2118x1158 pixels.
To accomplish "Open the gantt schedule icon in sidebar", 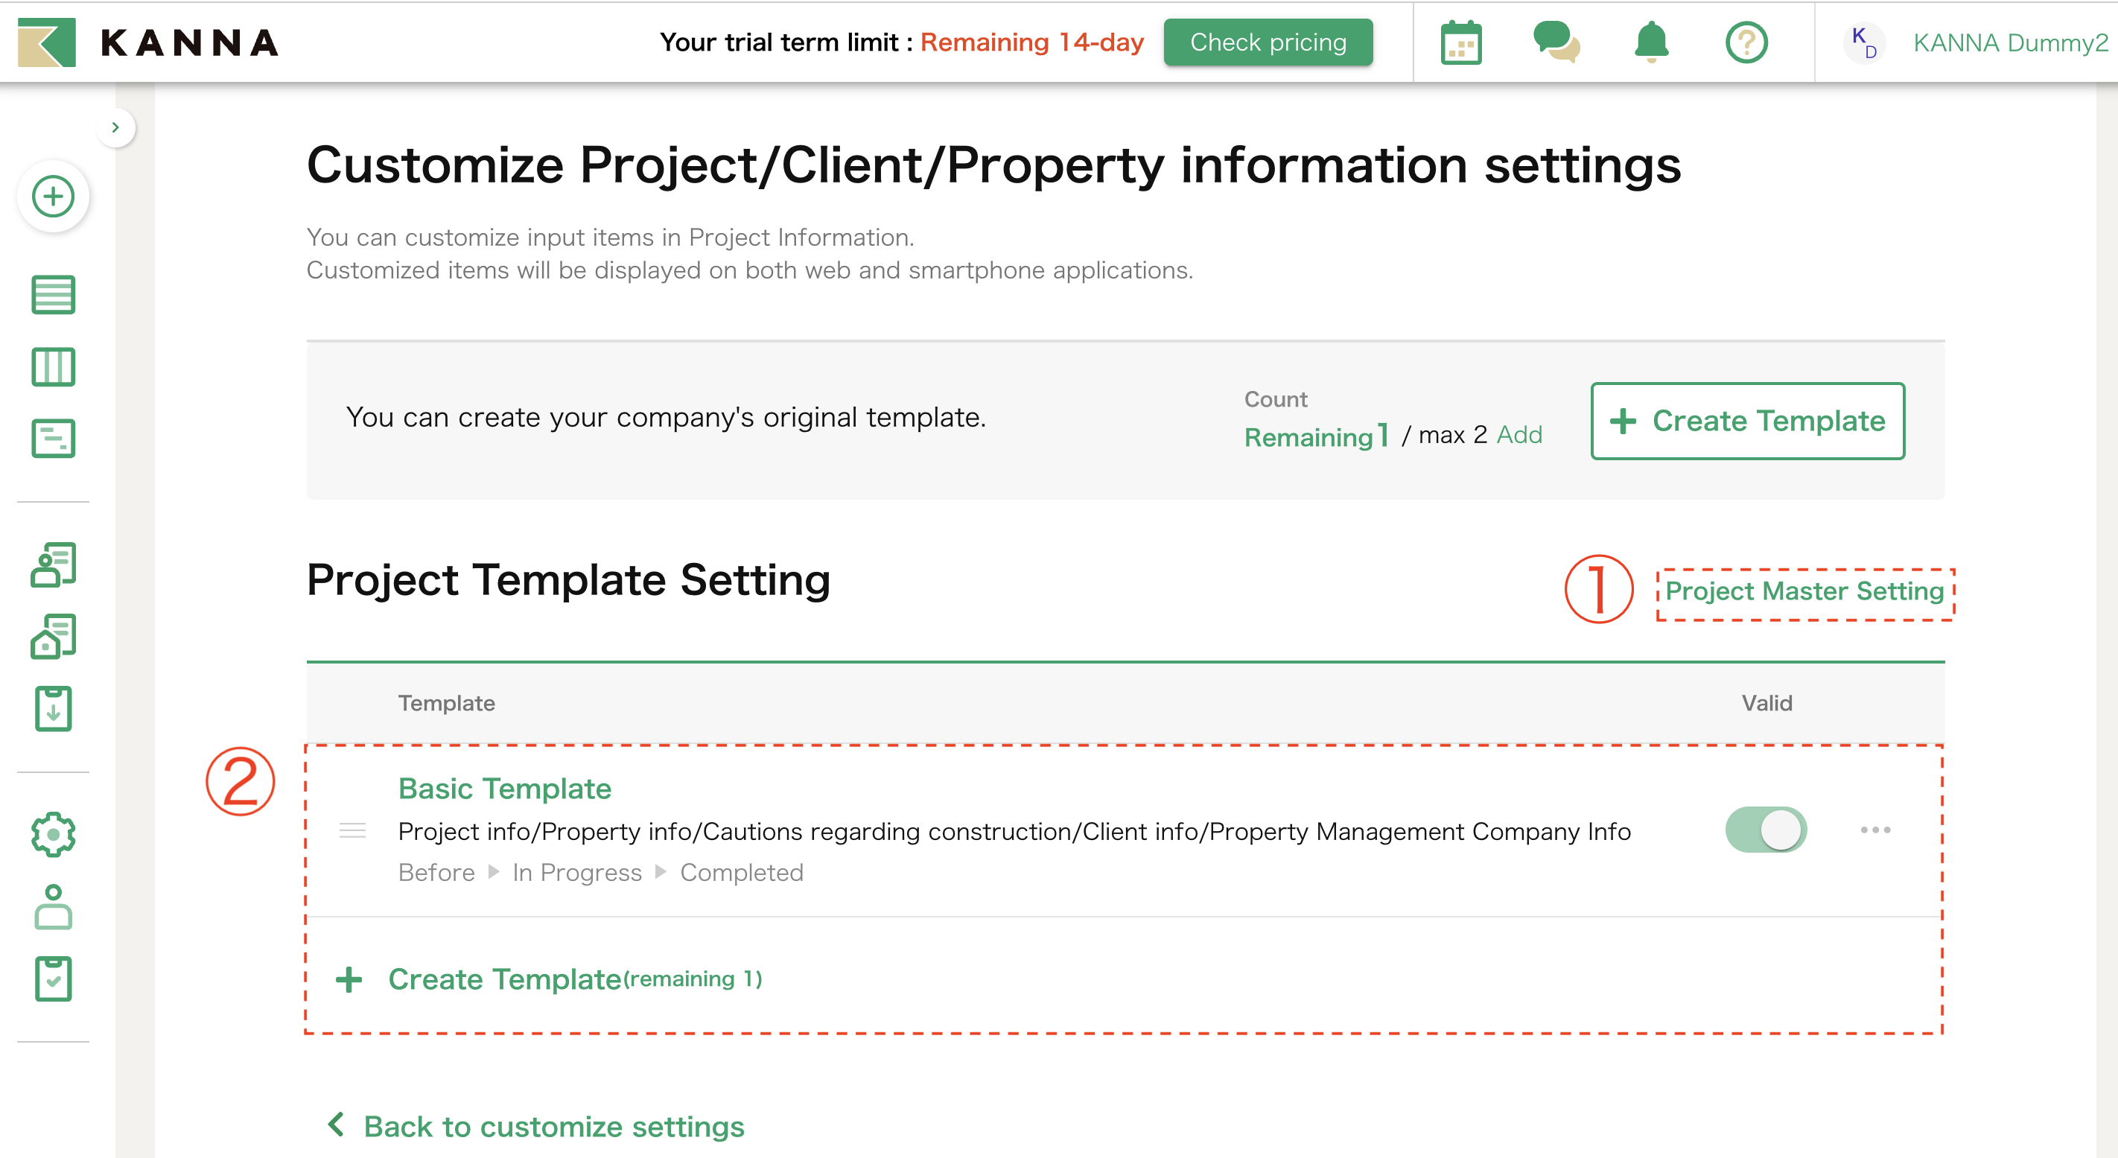I will (54, 439).
